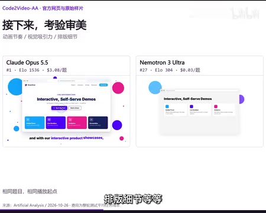Click the subtitle 动画节奏 / 视觉吸引力 / 排版细节
The image size is (266, 213).
pos(40,37)
